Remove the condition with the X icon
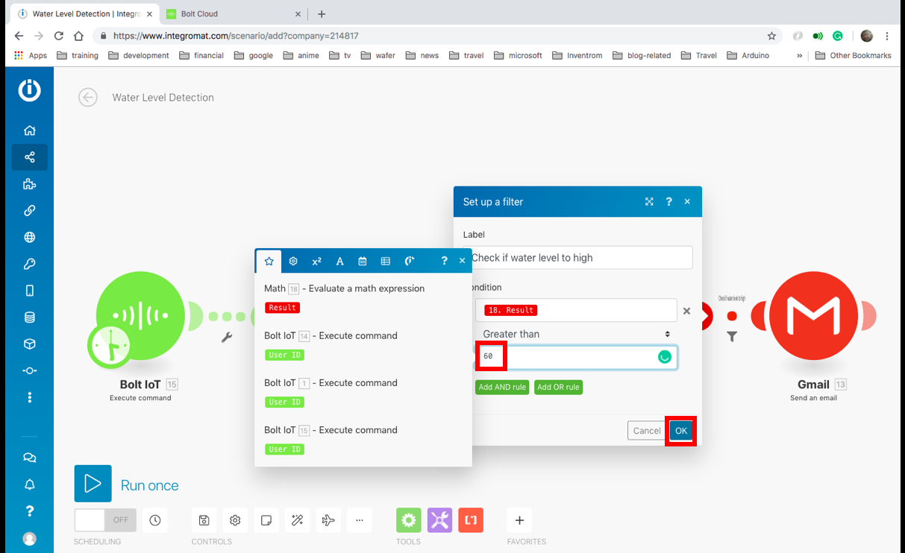The width and height of the screenshot is (905, 553). (x=687, y=311)
